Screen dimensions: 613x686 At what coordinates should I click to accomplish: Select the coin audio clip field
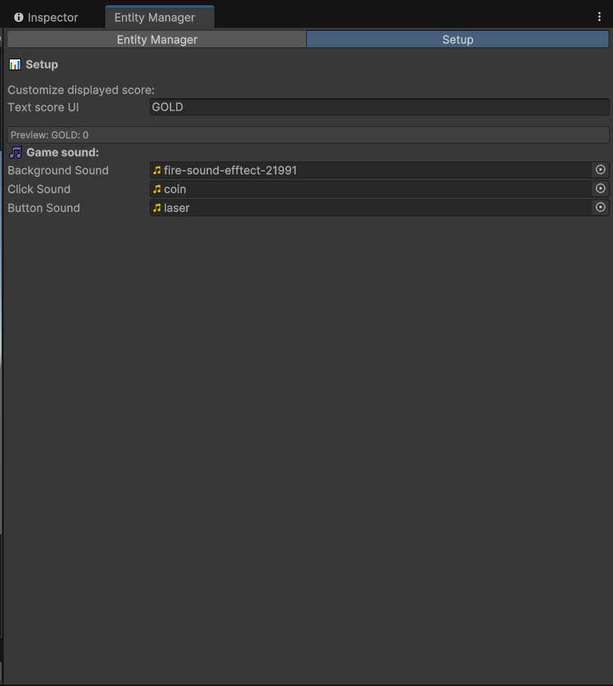pyautogui.click(x=371, y=189)
